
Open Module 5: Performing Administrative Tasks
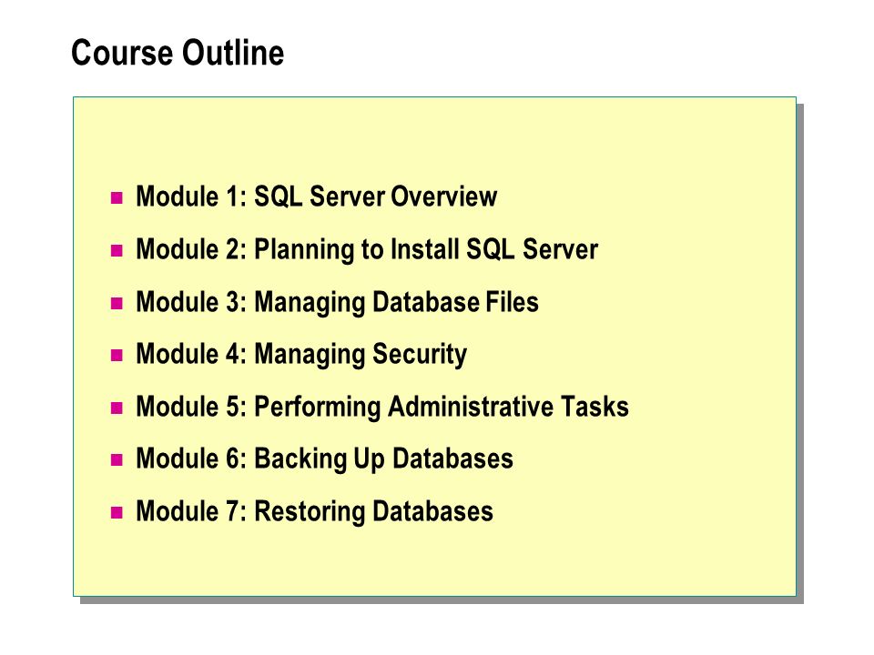point(382,407)
